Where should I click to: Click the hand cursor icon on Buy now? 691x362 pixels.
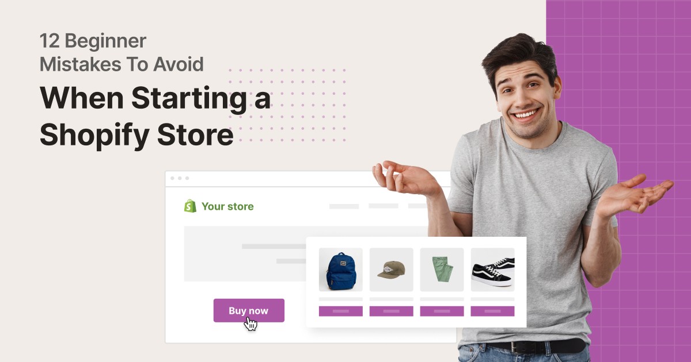pos(250,324)
